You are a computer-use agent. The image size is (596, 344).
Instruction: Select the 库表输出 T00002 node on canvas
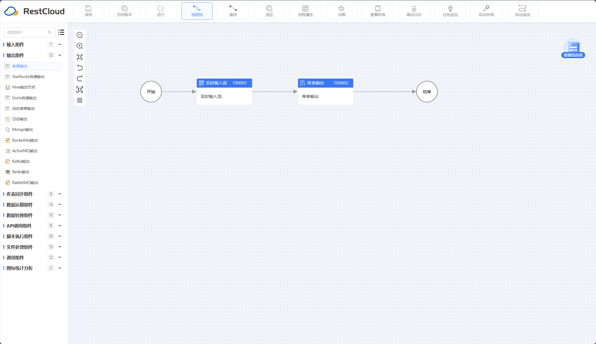coord(325,92)
